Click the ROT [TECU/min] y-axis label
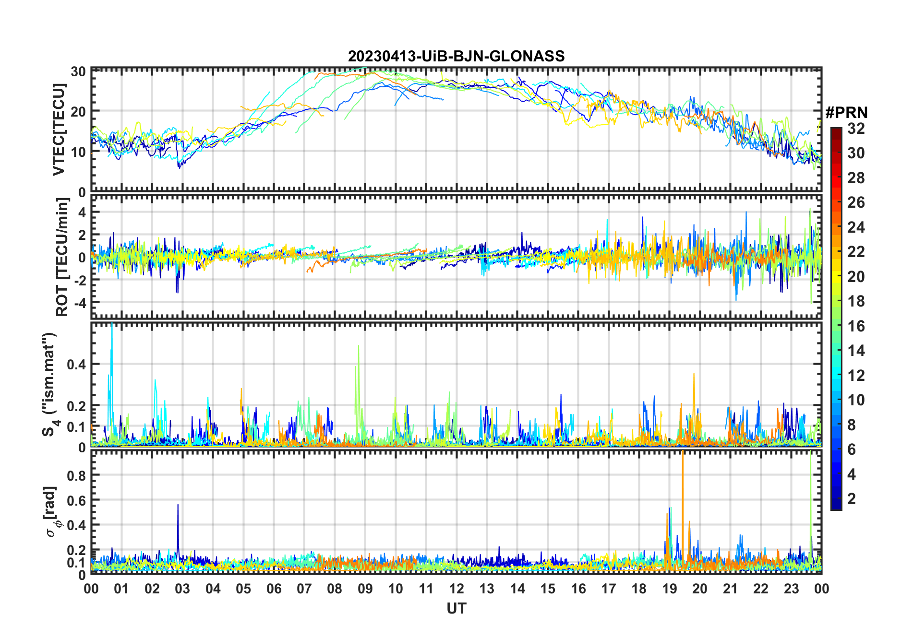This screenshot has height=638, width=913. (62, 257)
